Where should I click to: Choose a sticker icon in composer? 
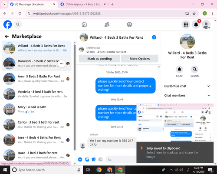[94, 160]
